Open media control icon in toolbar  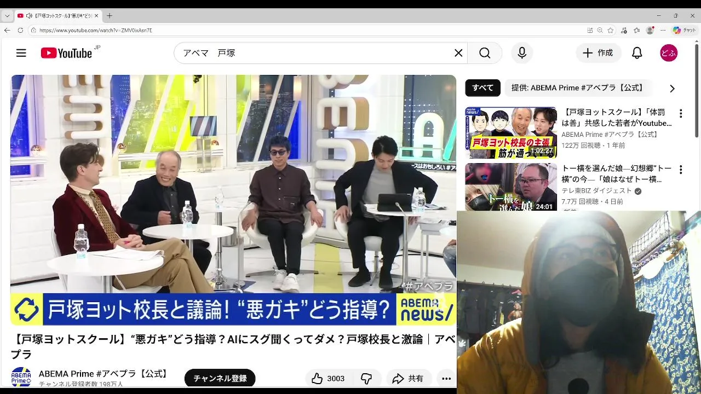(624, 30)
